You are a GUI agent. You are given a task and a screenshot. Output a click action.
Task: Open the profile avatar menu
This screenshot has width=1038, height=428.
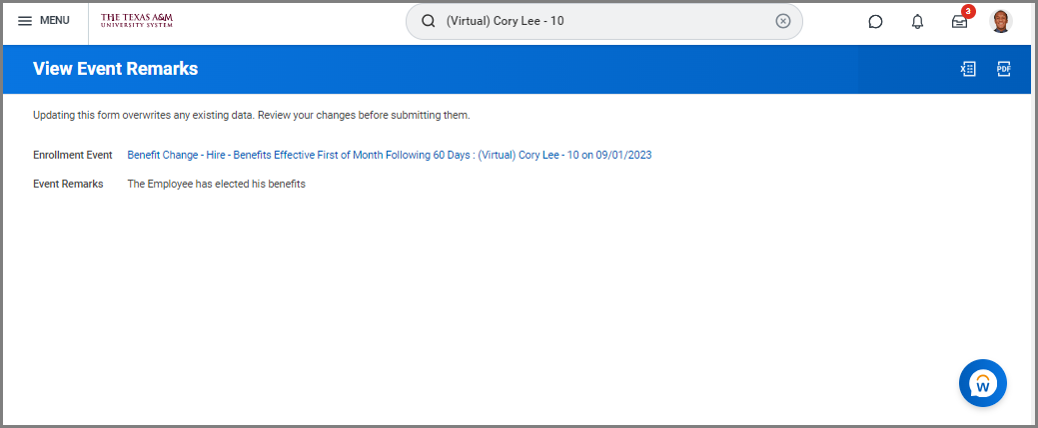click(x=1001, y=21)
